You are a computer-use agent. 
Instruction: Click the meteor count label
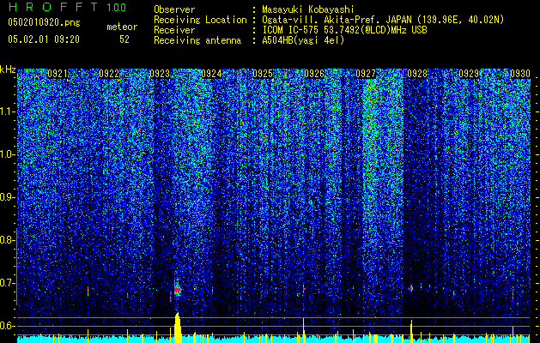[122, 27]
